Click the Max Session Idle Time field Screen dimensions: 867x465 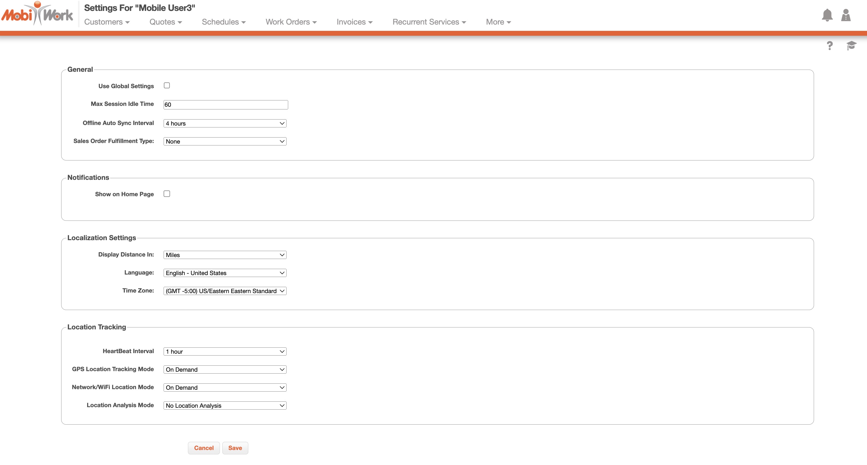[226, 105]
